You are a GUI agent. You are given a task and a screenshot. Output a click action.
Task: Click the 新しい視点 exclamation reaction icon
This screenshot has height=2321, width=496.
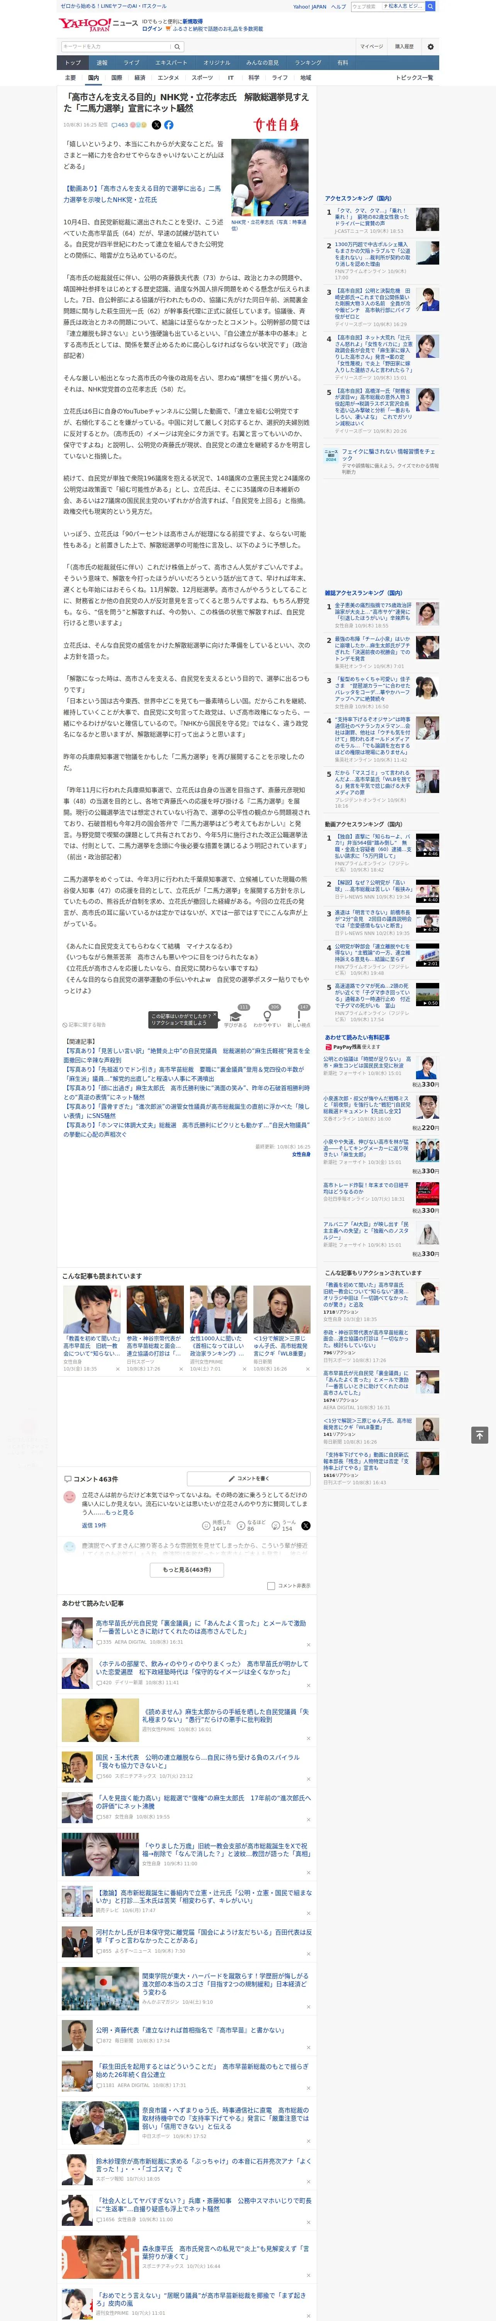(299, 1015)
